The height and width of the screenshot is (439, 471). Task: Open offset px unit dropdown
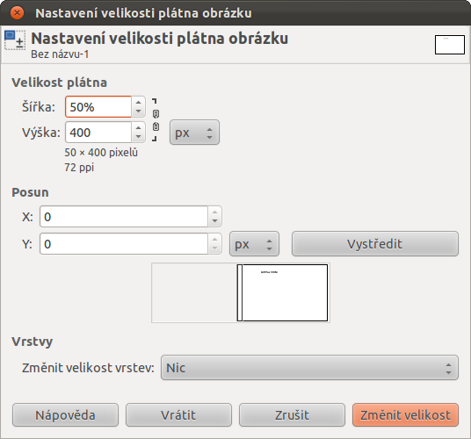click(x=255, y=244)
